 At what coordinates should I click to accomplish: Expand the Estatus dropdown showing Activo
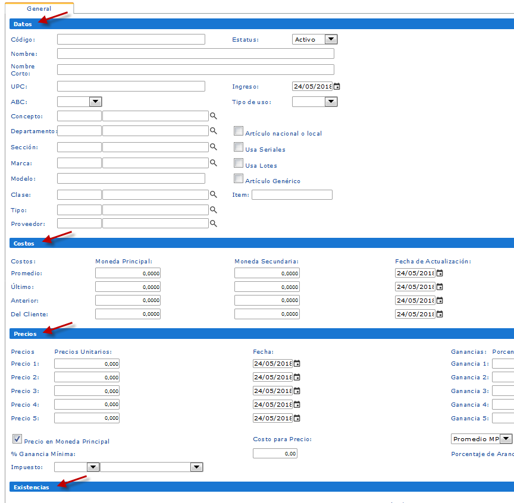(331, 39)
